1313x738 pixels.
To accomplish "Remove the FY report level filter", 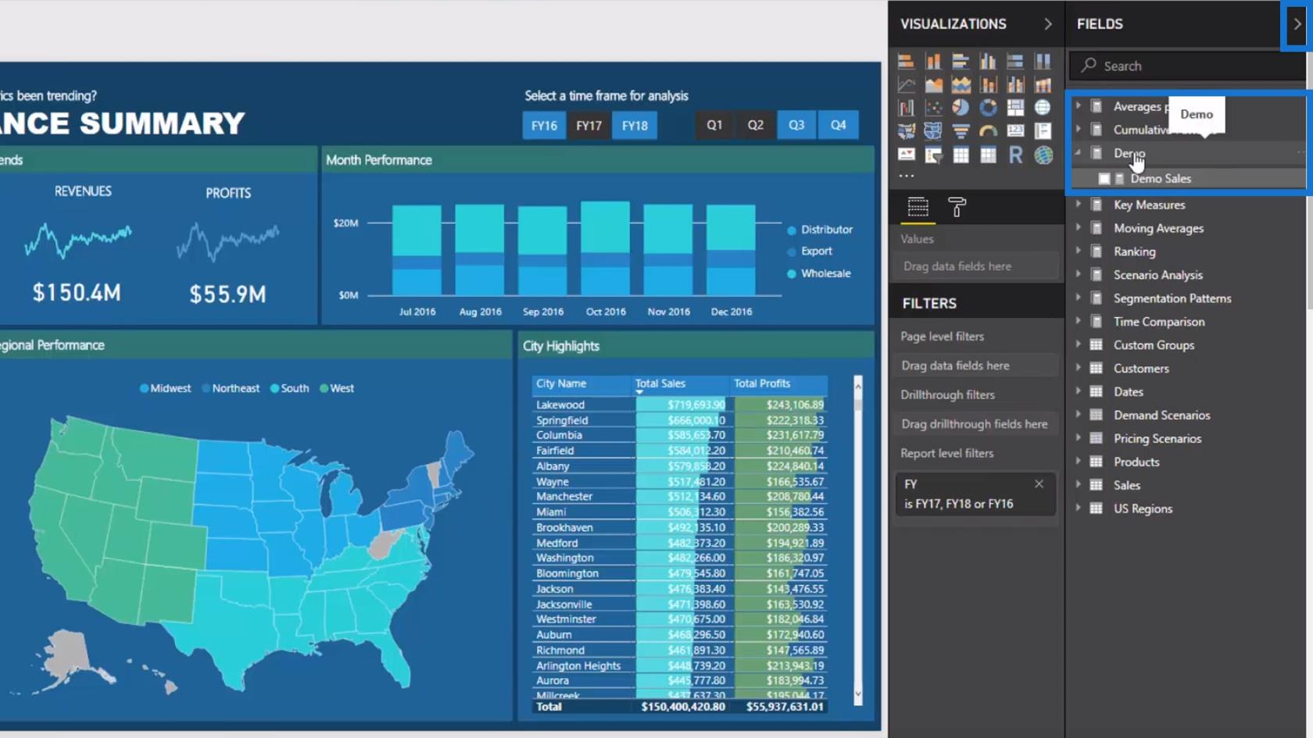I will tap(1039, 484).
